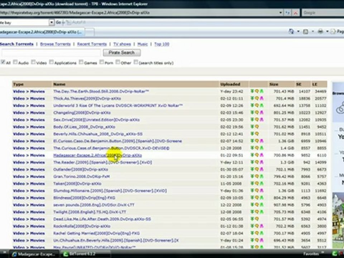Check the Video category checkbox

coord(33,62)
